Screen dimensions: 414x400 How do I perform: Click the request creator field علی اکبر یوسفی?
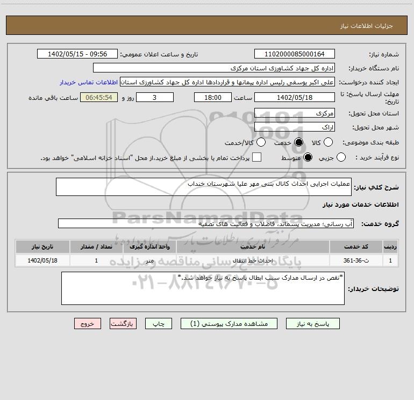pos(227,82)
